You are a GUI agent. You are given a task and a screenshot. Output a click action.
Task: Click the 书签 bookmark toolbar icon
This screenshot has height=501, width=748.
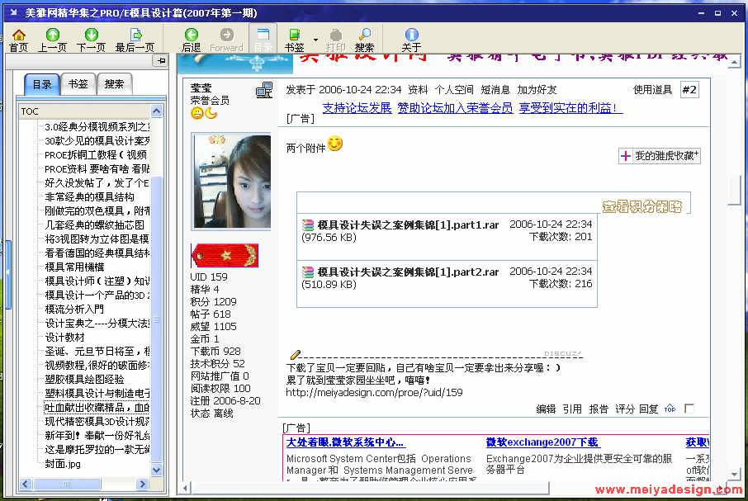(x=294, y=39)
